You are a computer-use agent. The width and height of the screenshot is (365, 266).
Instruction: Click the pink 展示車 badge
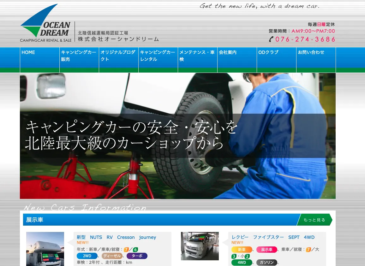pos(267,250)
